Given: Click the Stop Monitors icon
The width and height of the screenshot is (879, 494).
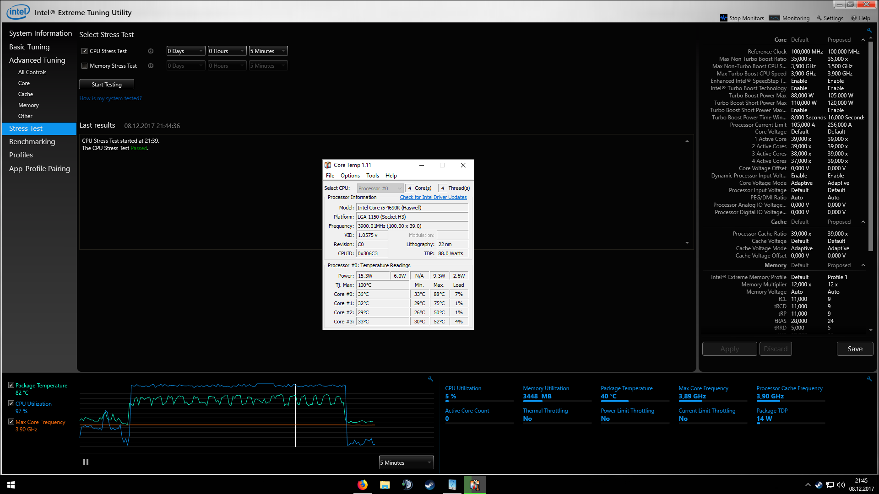Looking at the screenshot, I should [723, 18].
